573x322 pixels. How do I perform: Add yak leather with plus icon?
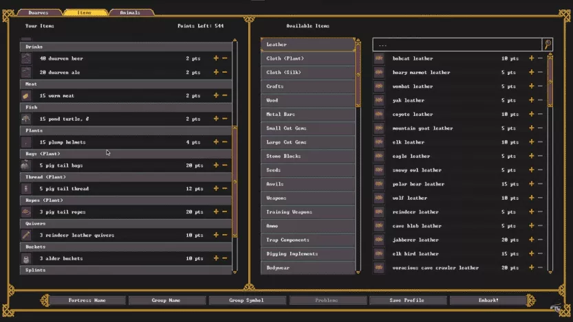[x=531, y=100]
